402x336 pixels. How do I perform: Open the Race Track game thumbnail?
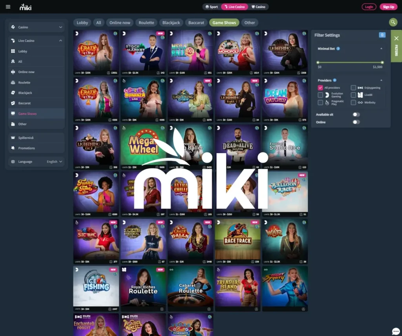coord(238,241)
